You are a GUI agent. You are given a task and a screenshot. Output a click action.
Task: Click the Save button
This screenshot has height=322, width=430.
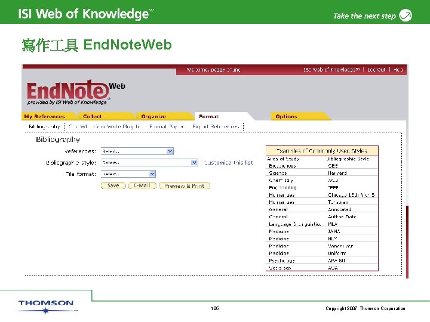[x=113, y=185]
